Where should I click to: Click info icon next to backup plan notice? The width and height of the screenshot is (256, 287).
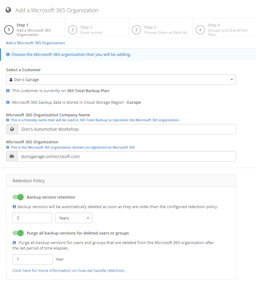click(8, 91)
